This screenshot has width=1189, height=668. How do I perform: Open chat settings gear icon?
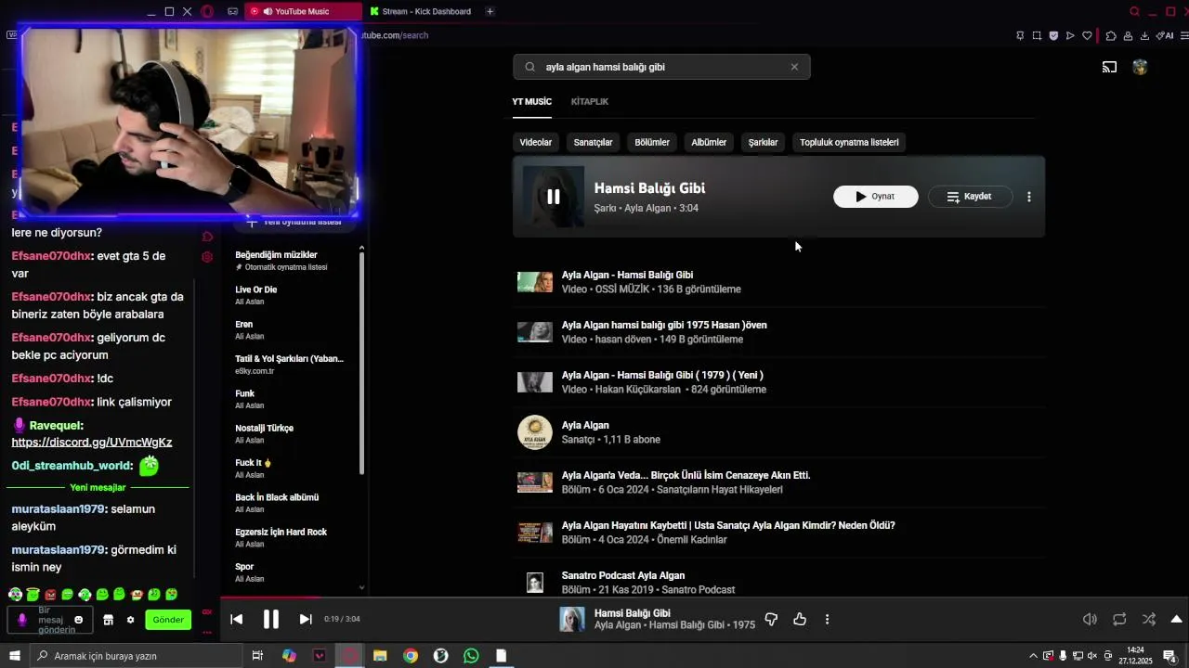(x=130, y=620)
